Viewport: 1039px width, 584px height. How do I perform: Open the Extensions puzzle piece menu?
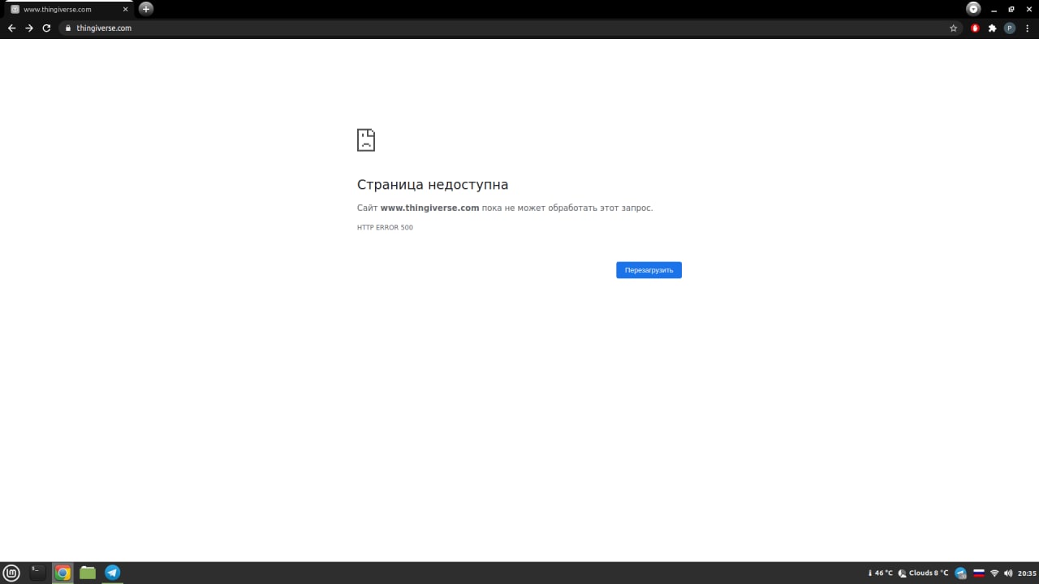point(992,28)
